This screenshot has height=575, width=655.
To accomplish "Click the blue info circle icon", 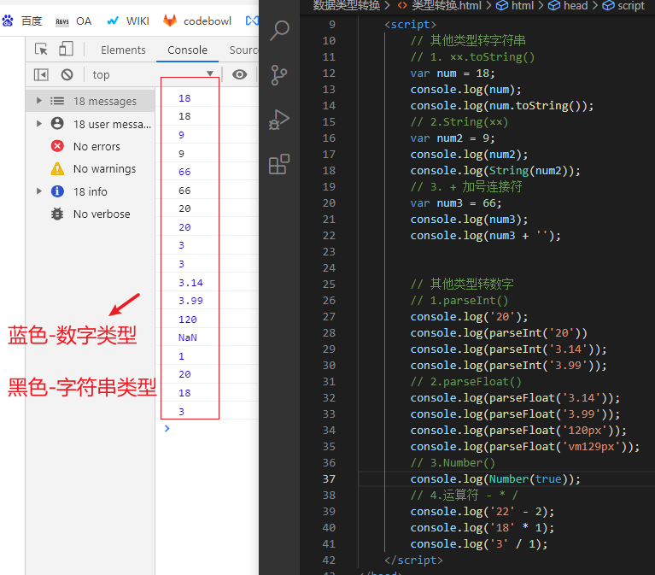I will [57, 191].
